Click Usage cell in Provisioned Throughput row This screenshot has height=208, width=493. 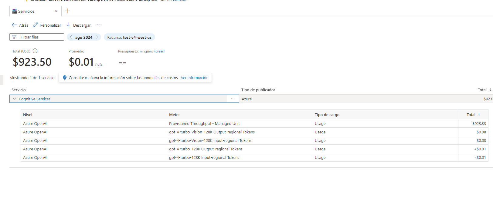[320, 124]
